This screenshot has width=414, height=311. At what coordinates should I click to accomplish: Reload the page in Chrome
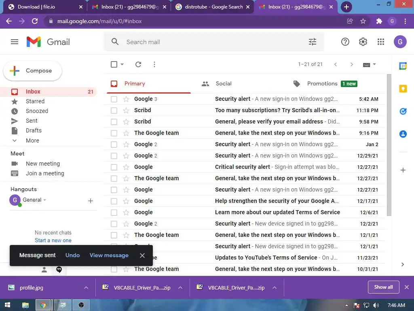coord(35,21)
